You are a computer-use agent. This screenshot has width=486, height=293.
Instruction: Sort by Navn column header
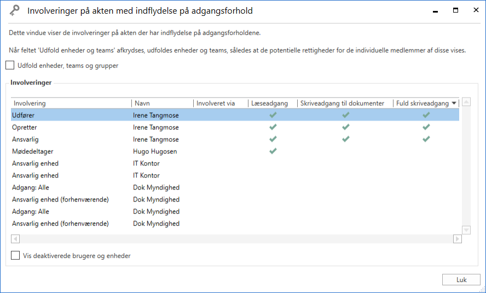tap(163, 103)
